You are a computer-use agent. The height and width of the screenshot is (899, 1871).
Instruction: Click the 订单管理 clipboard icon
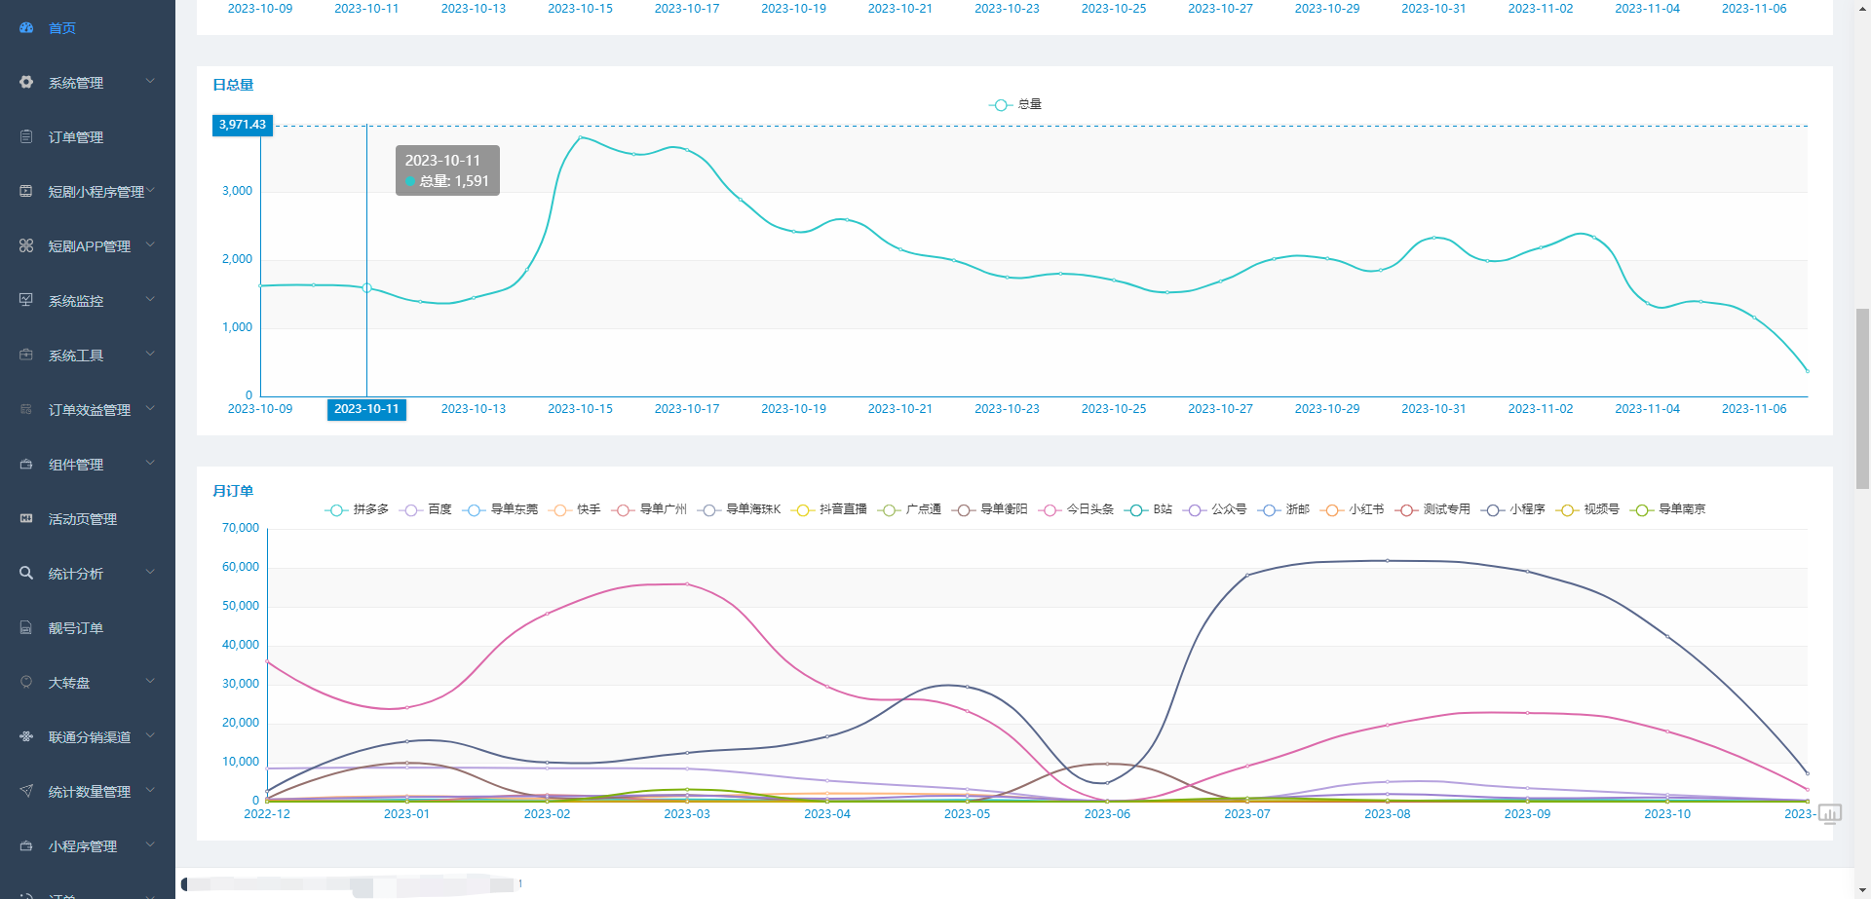click(x=26, y=137)
